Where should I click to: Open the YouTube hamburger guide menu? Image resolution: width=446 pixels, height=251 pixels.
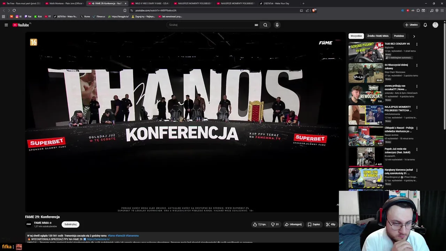(6, 25)
